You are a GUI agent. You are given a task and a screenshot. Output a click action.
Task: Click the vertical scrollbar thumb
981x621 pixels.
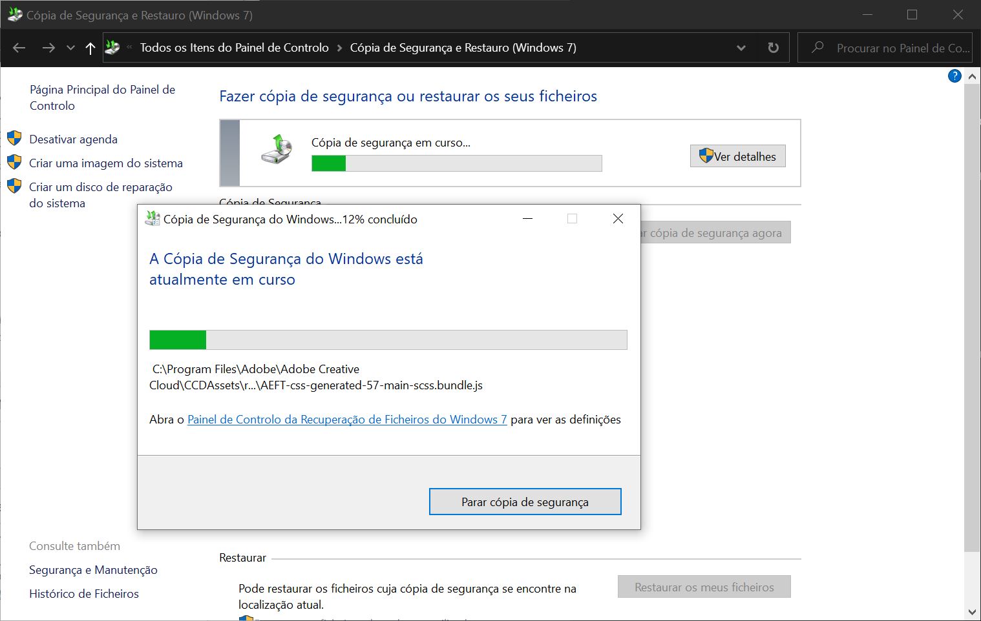(972, 318)
